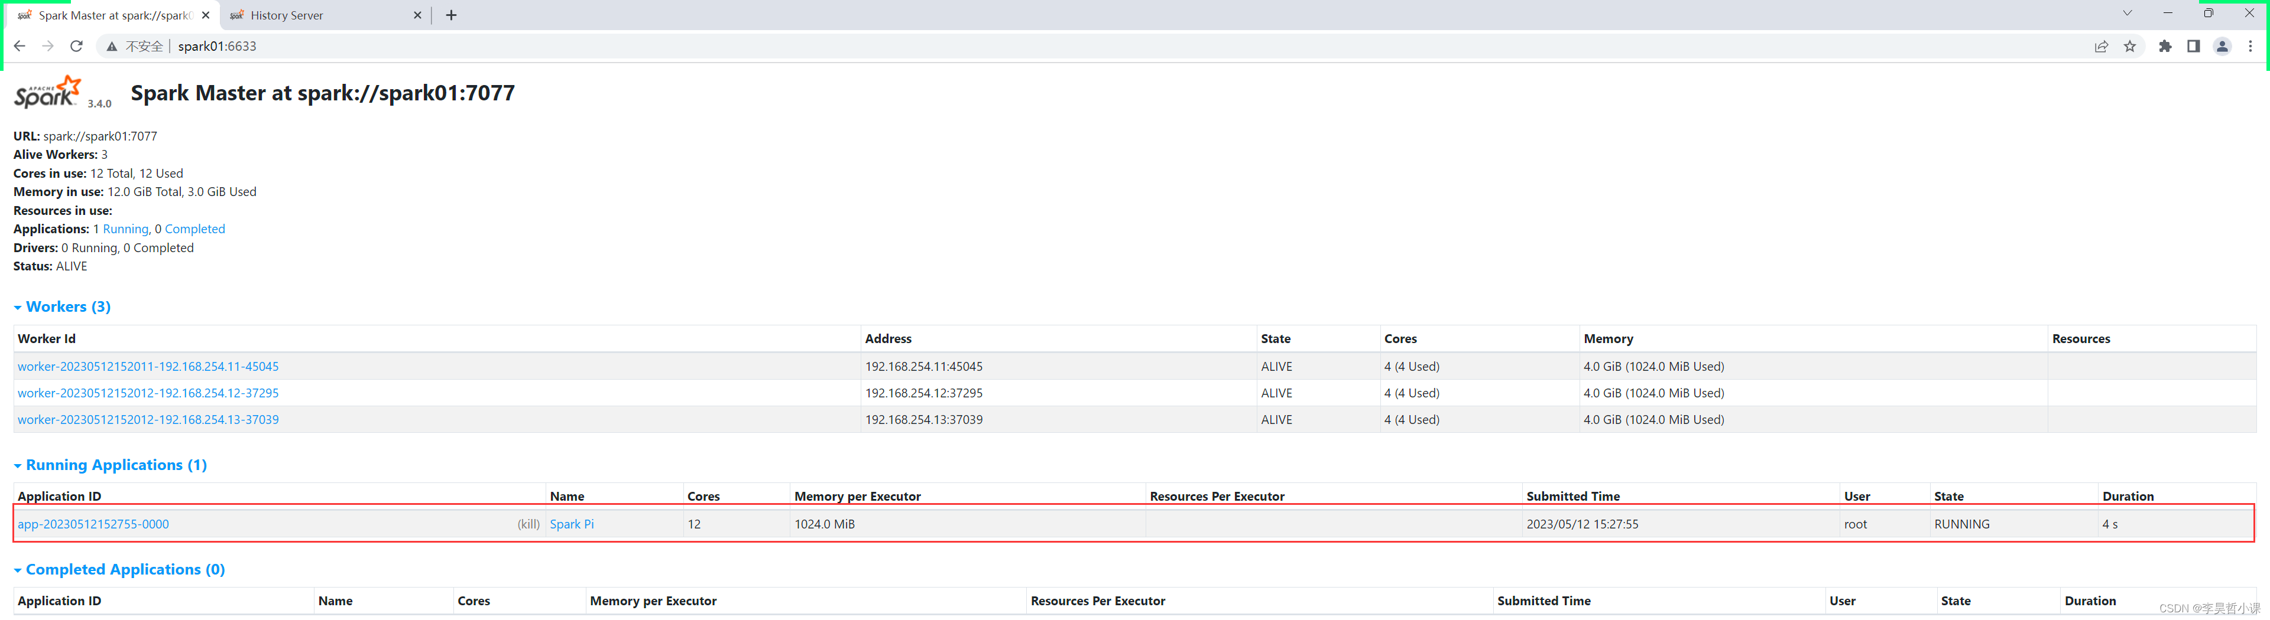Close the History Server tab
Screen dimensions: 2270x620
418,15
